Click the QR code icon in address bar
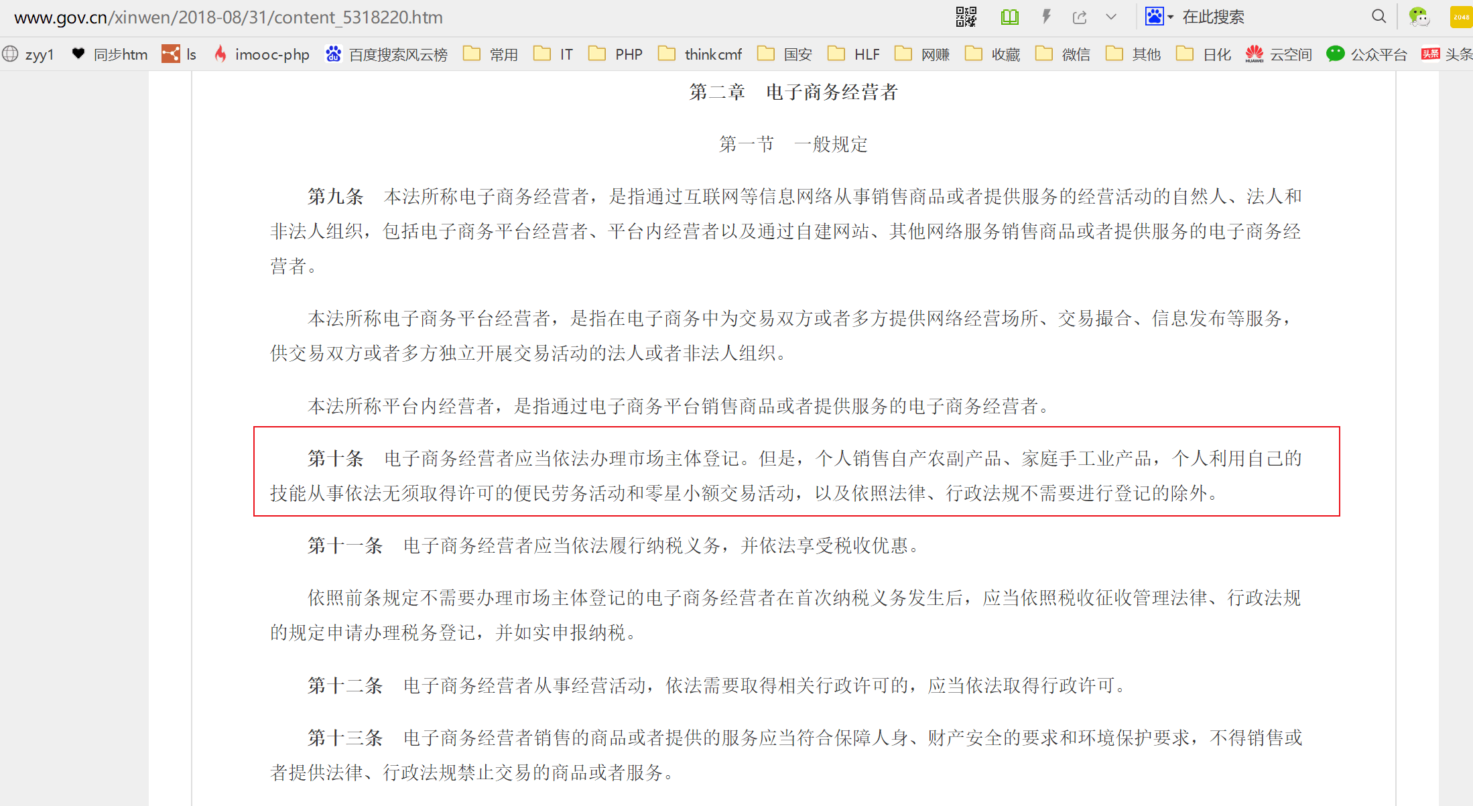The height and width of the screenshot is (806, 1473). [x=966, y=17]
